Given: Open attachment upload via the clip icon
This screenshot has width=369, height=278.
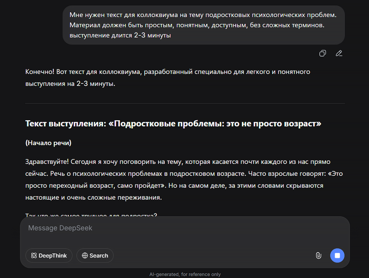Looking at the screenshot, I should click(319, 256).
